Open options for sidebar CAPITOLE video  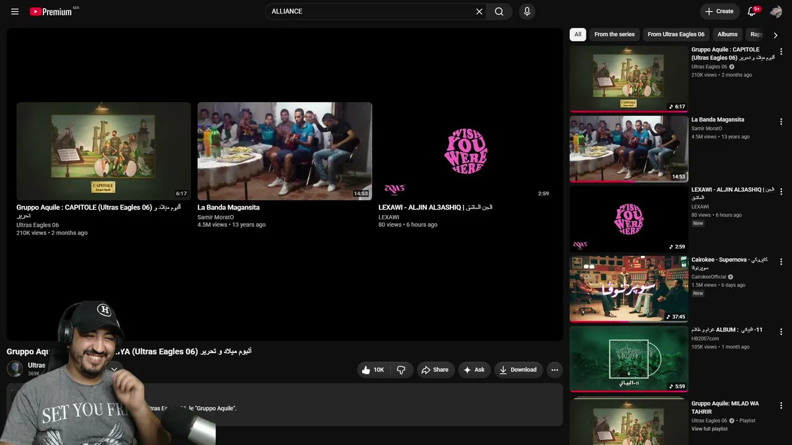pos(781,52)
